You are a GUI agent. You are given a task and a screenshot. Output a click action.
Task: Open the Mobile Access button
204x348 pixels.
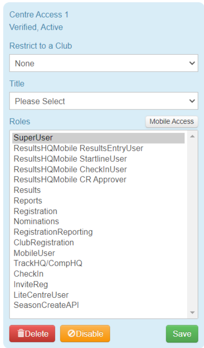[x=172, y=121]
